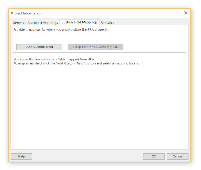
Task: Click the gap between the two field buttons
Action: pos(65,47)
